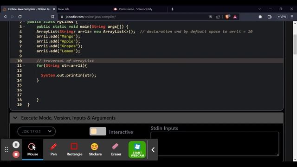
Task: Stop the recording with the red button
Action: click(16, 154)
